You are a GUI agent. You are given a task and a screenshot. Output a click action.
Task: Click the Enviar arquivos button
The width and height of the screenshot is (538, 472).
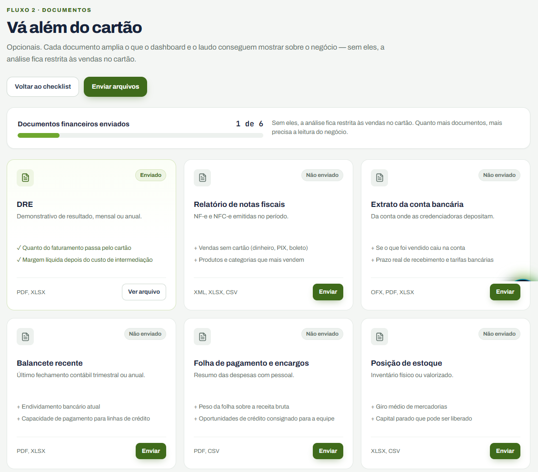click(115, 87)
